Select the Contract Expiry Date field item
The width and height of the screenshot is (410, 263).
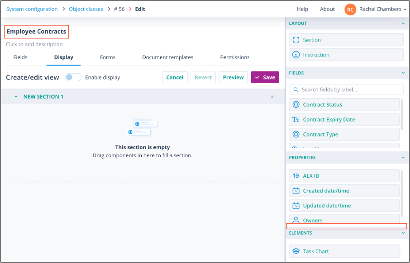(344, 119)
